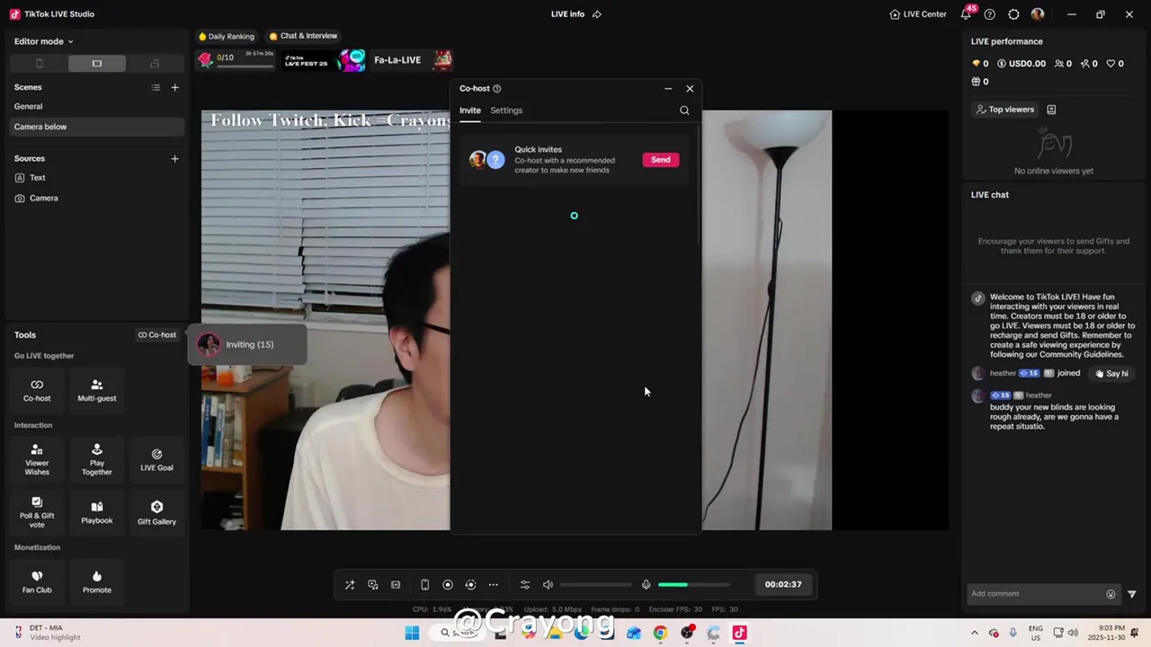Minimize the Co-host panel
The height and width of the screenshot is (647, 1151).
[x=668, y=88]
